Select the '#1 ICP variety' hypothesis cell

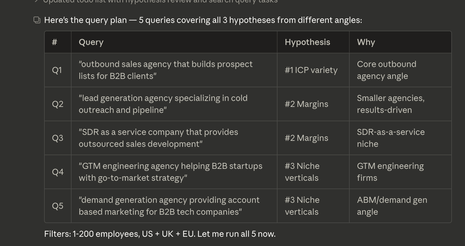tap(311, 70)
